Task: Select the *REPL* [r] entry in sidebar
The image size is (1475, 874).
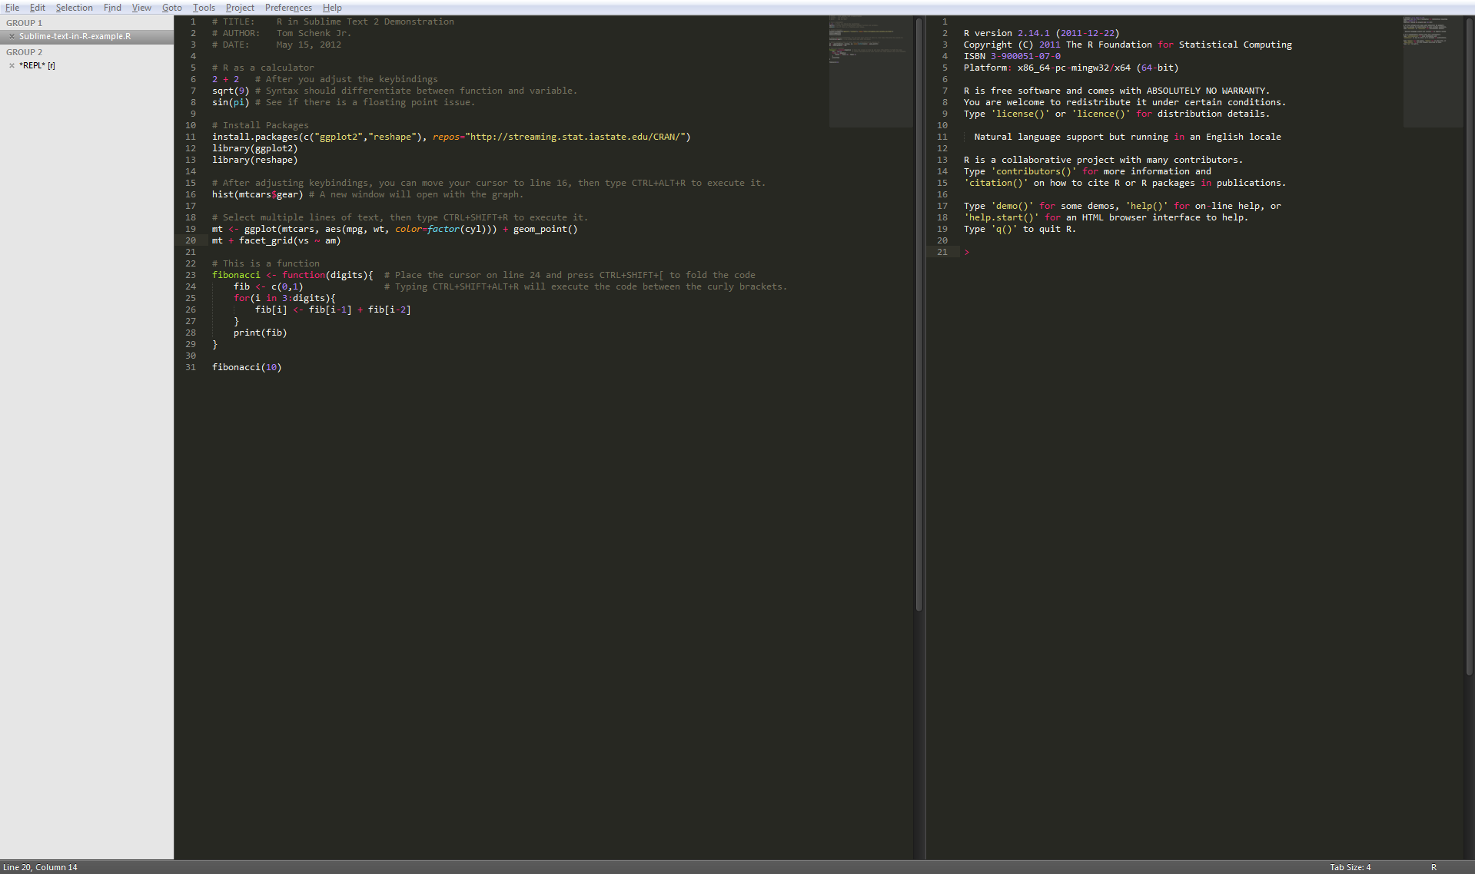Action: [37, 65]
